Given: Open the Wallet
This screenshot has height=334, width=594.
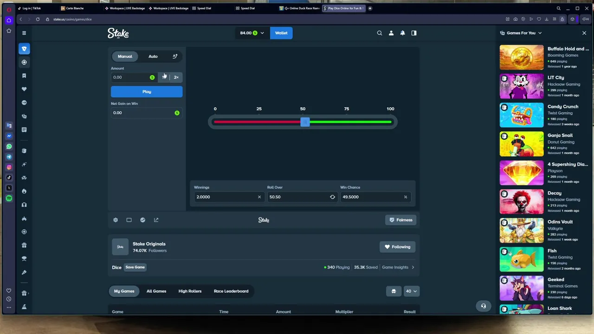Looking at the screenshot, I should [x=281, y=33].
